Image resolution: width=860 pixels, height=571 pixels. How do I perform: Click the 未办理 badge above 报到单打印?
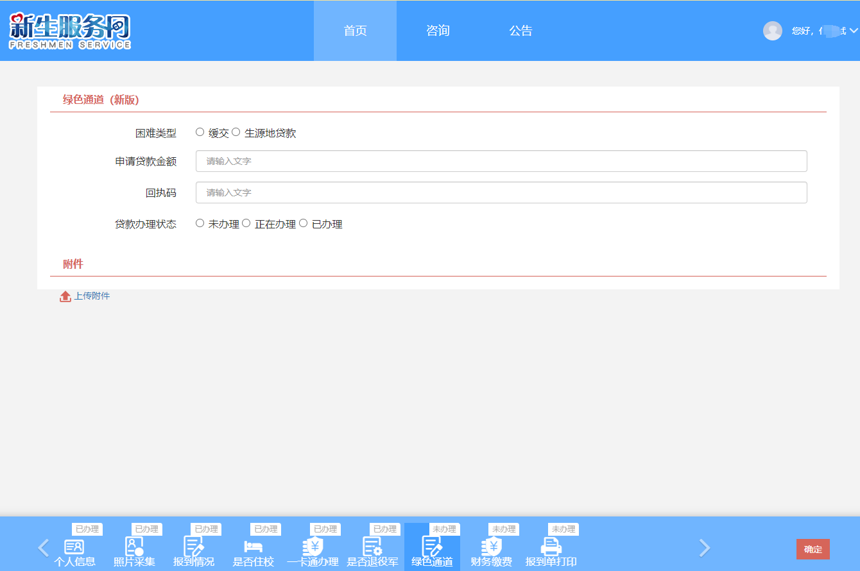pyautogui.click(x=563, y=529)
